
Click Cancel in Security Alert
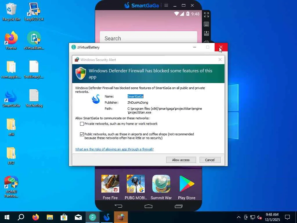pyautogui.click(x=210, y=160)
